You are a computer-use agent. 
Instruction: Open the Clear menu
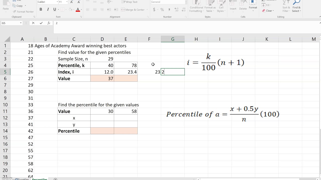(268, 11)
